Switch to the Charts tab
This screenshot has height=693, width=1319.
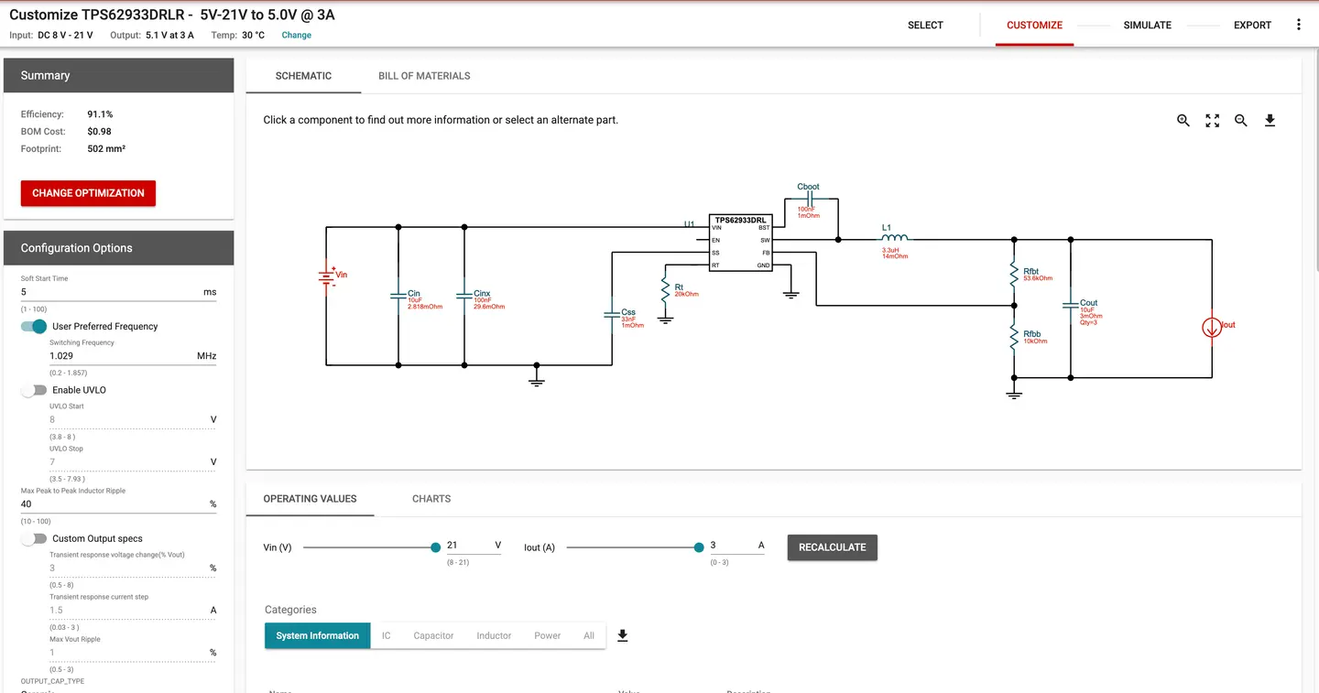(x=431, y=499)
